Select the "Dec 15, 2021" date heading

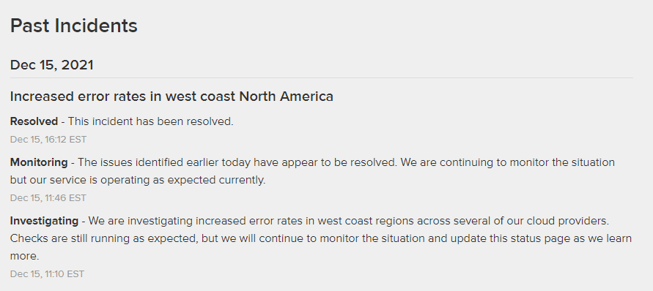pos(51,65)
